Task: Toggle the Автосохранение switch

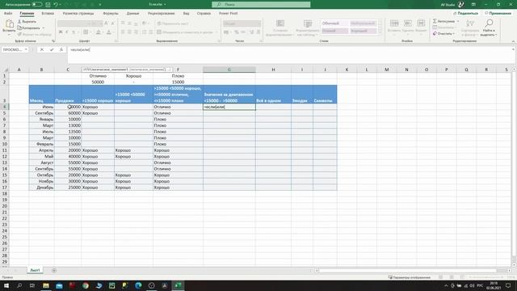Action: point(37,5)
